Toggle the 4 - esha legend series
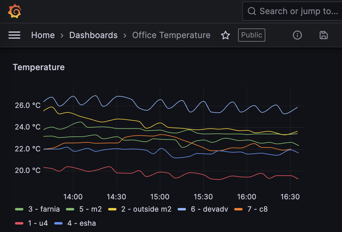 point(81,223)
